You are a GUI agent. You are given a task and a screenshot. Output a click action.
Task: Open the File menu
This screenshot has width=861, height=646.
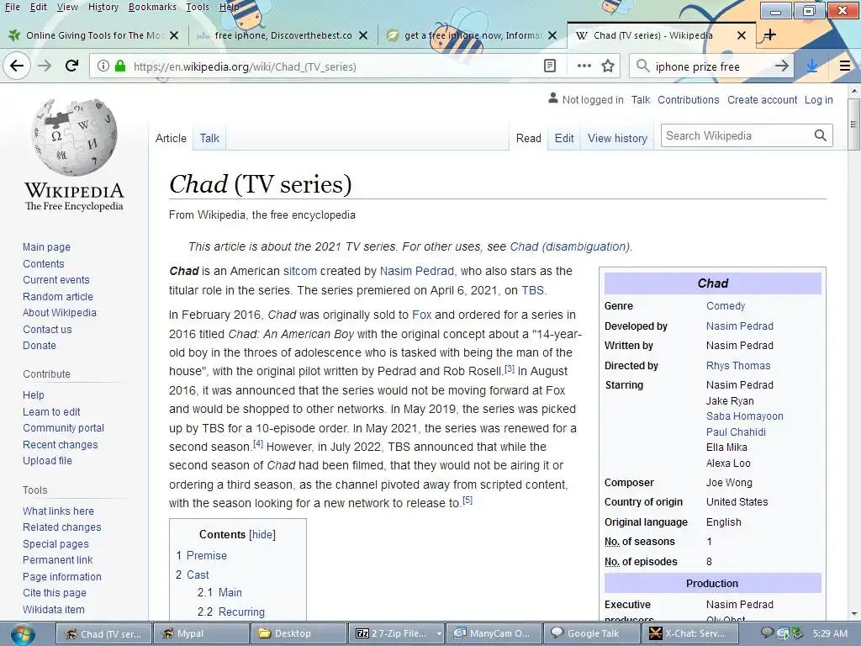click(x=12, y=7)
